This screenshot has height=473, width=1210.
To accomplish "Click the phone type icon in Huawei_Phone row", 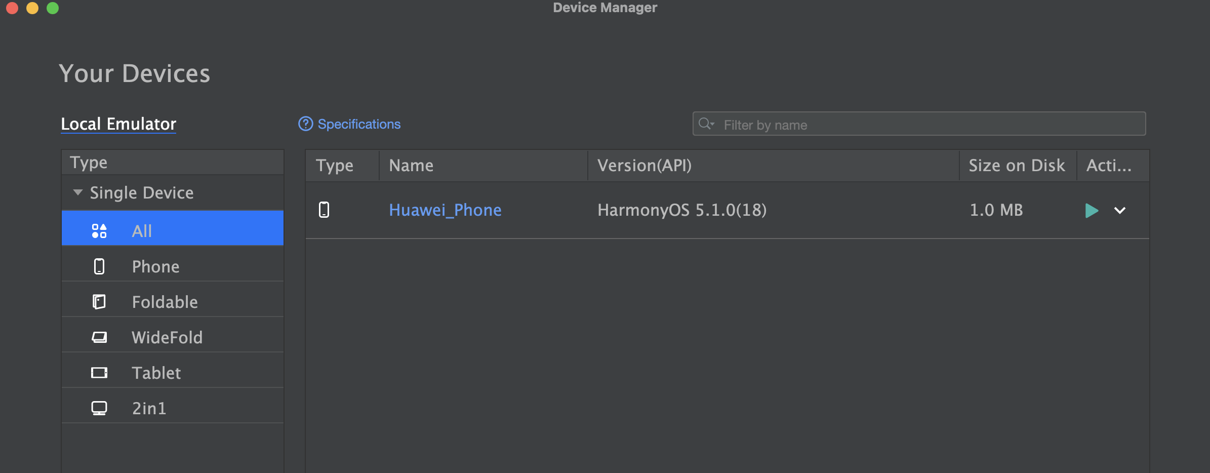I will (x=324, y=210).
